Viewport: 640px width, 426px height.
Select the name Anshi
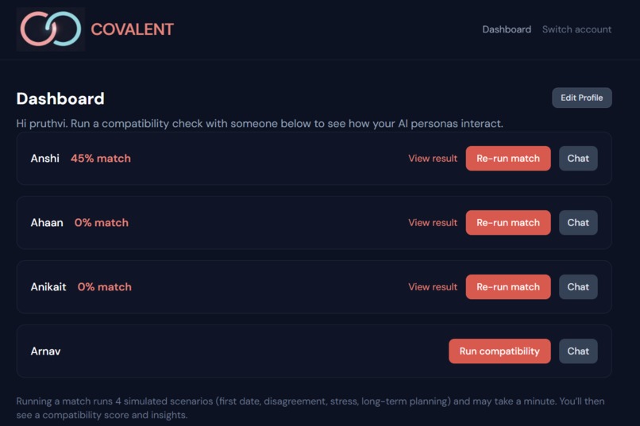coord(45,159)
